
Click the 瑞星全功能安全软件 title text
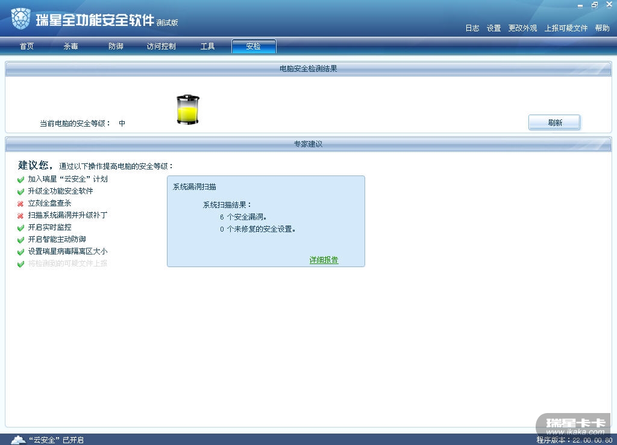pos(95,20)
